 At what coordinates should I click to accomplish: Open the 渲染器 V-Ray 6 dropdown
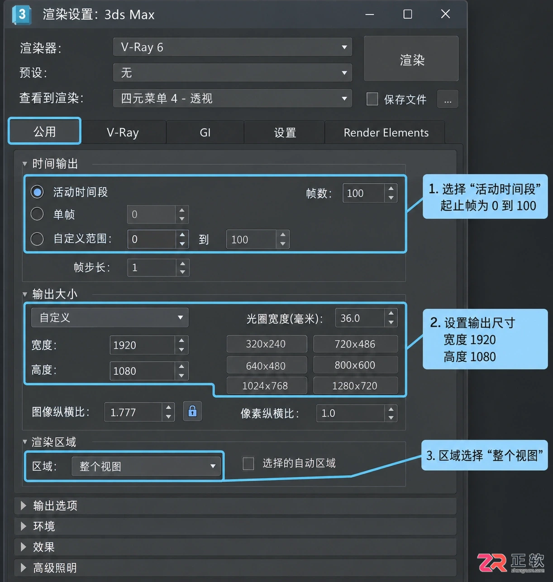coord(233,47)
